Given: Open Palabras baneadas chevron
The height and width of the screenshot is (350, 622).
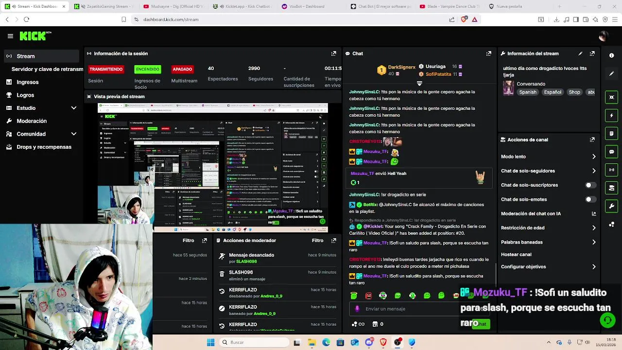Looking at the screenshot, I should coord(594,242).
